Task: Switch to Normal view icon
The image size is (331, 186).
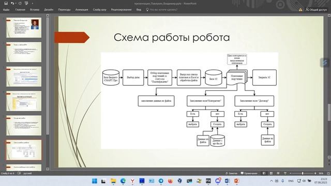Action: (264, 174)
